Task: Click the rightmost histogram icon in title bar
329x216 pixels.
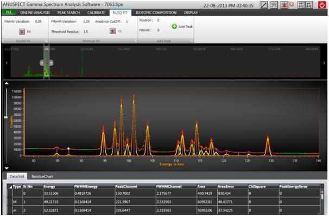Action: 309,5
